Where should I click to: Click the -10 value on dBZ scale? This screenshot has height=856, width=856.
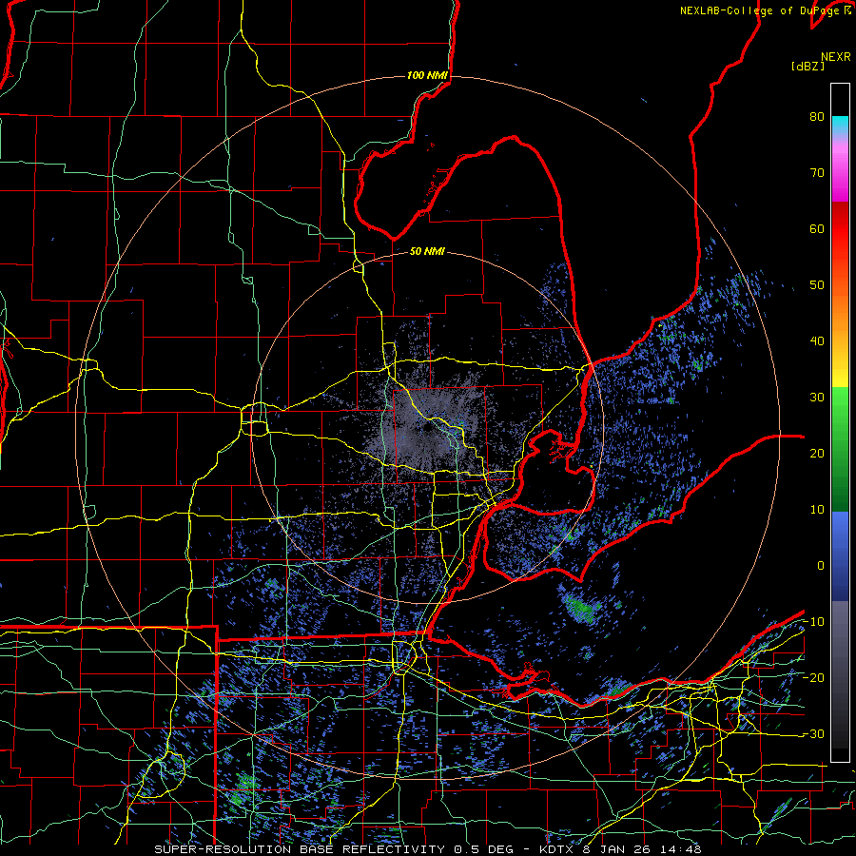(813, 622)
